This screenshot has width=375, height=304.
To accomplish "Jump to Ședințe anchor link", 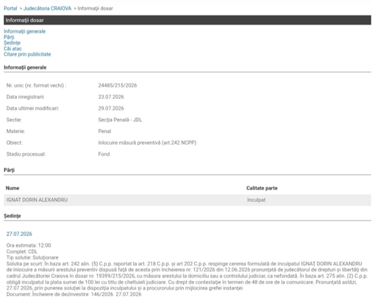I will [12, 43].
